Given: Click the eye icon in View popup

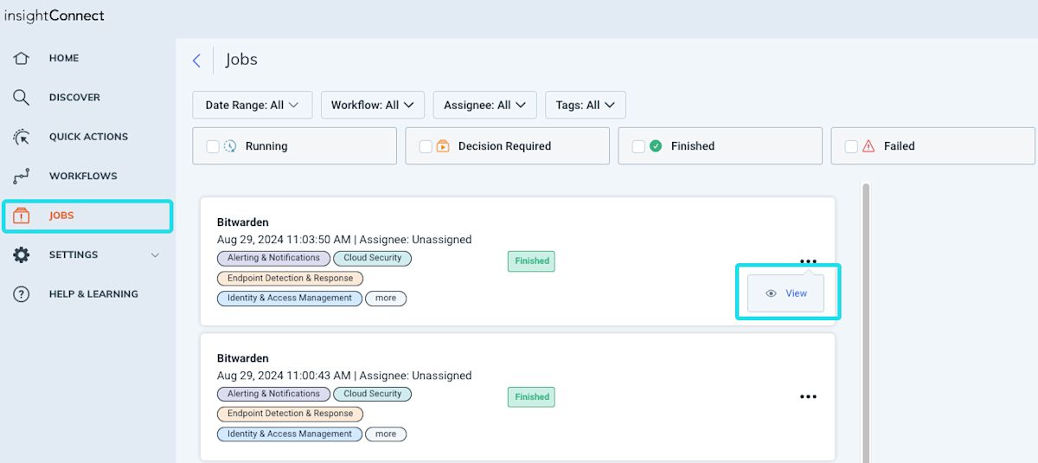Looking at the screenshot, I should pos(771,293).
